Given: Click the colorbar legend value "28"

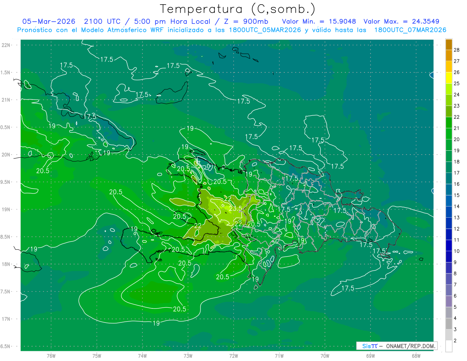Looking at the screenshot, I should (457, 50).
